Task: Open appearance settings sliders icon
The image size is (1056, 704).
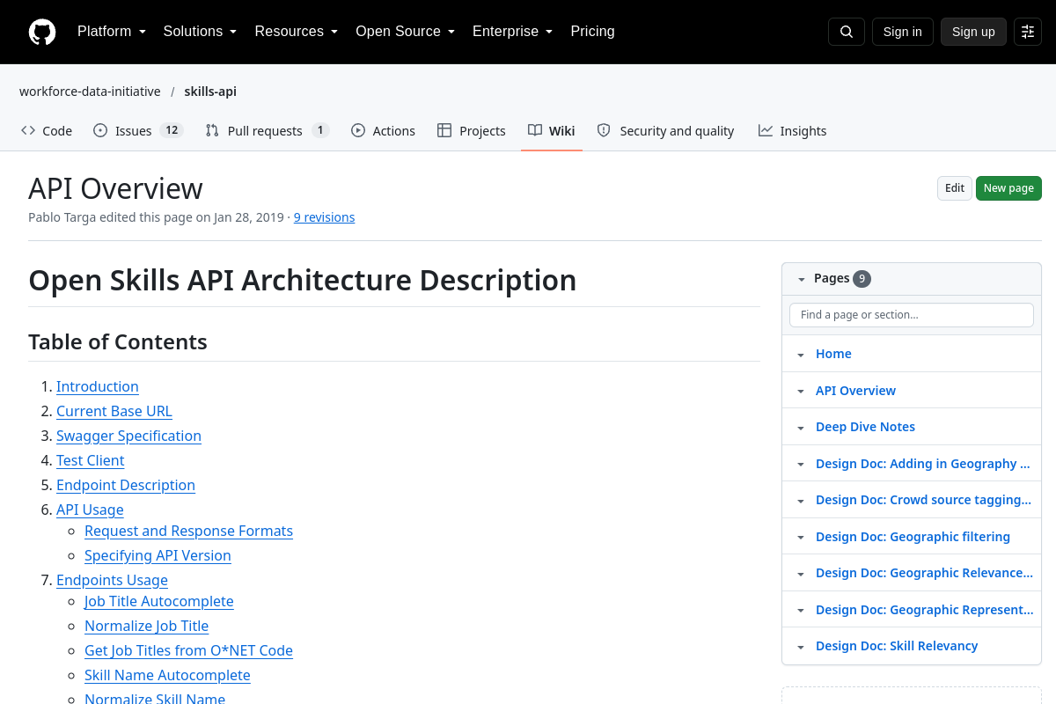Action: (x=1028, y=32)
